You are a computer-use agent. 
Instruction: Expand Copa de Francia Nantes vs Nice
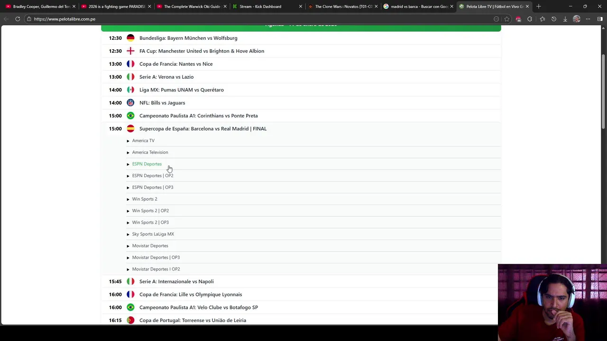click(301, 64)
